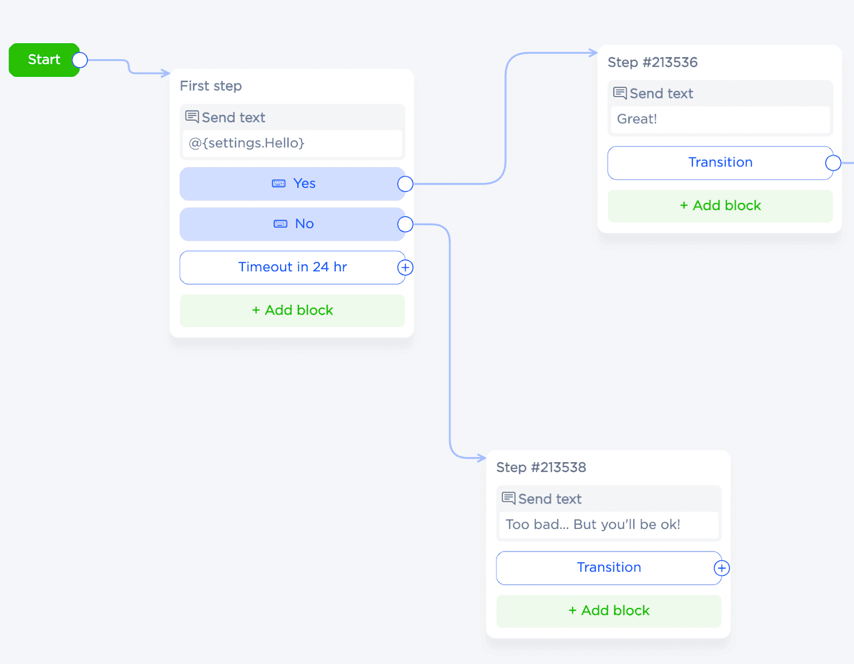Viewport: 854px width, 664px height.
Task: Edit the Great! message text
Action: 720,120
